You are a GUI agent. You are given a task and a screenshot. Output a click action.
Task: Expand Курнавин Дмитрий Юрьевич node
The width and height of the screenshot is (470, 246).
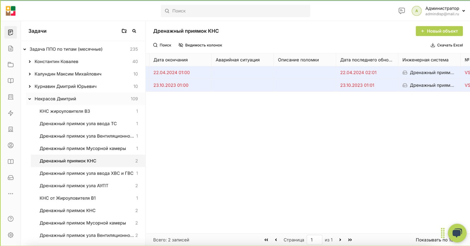[x=30, y=86]
